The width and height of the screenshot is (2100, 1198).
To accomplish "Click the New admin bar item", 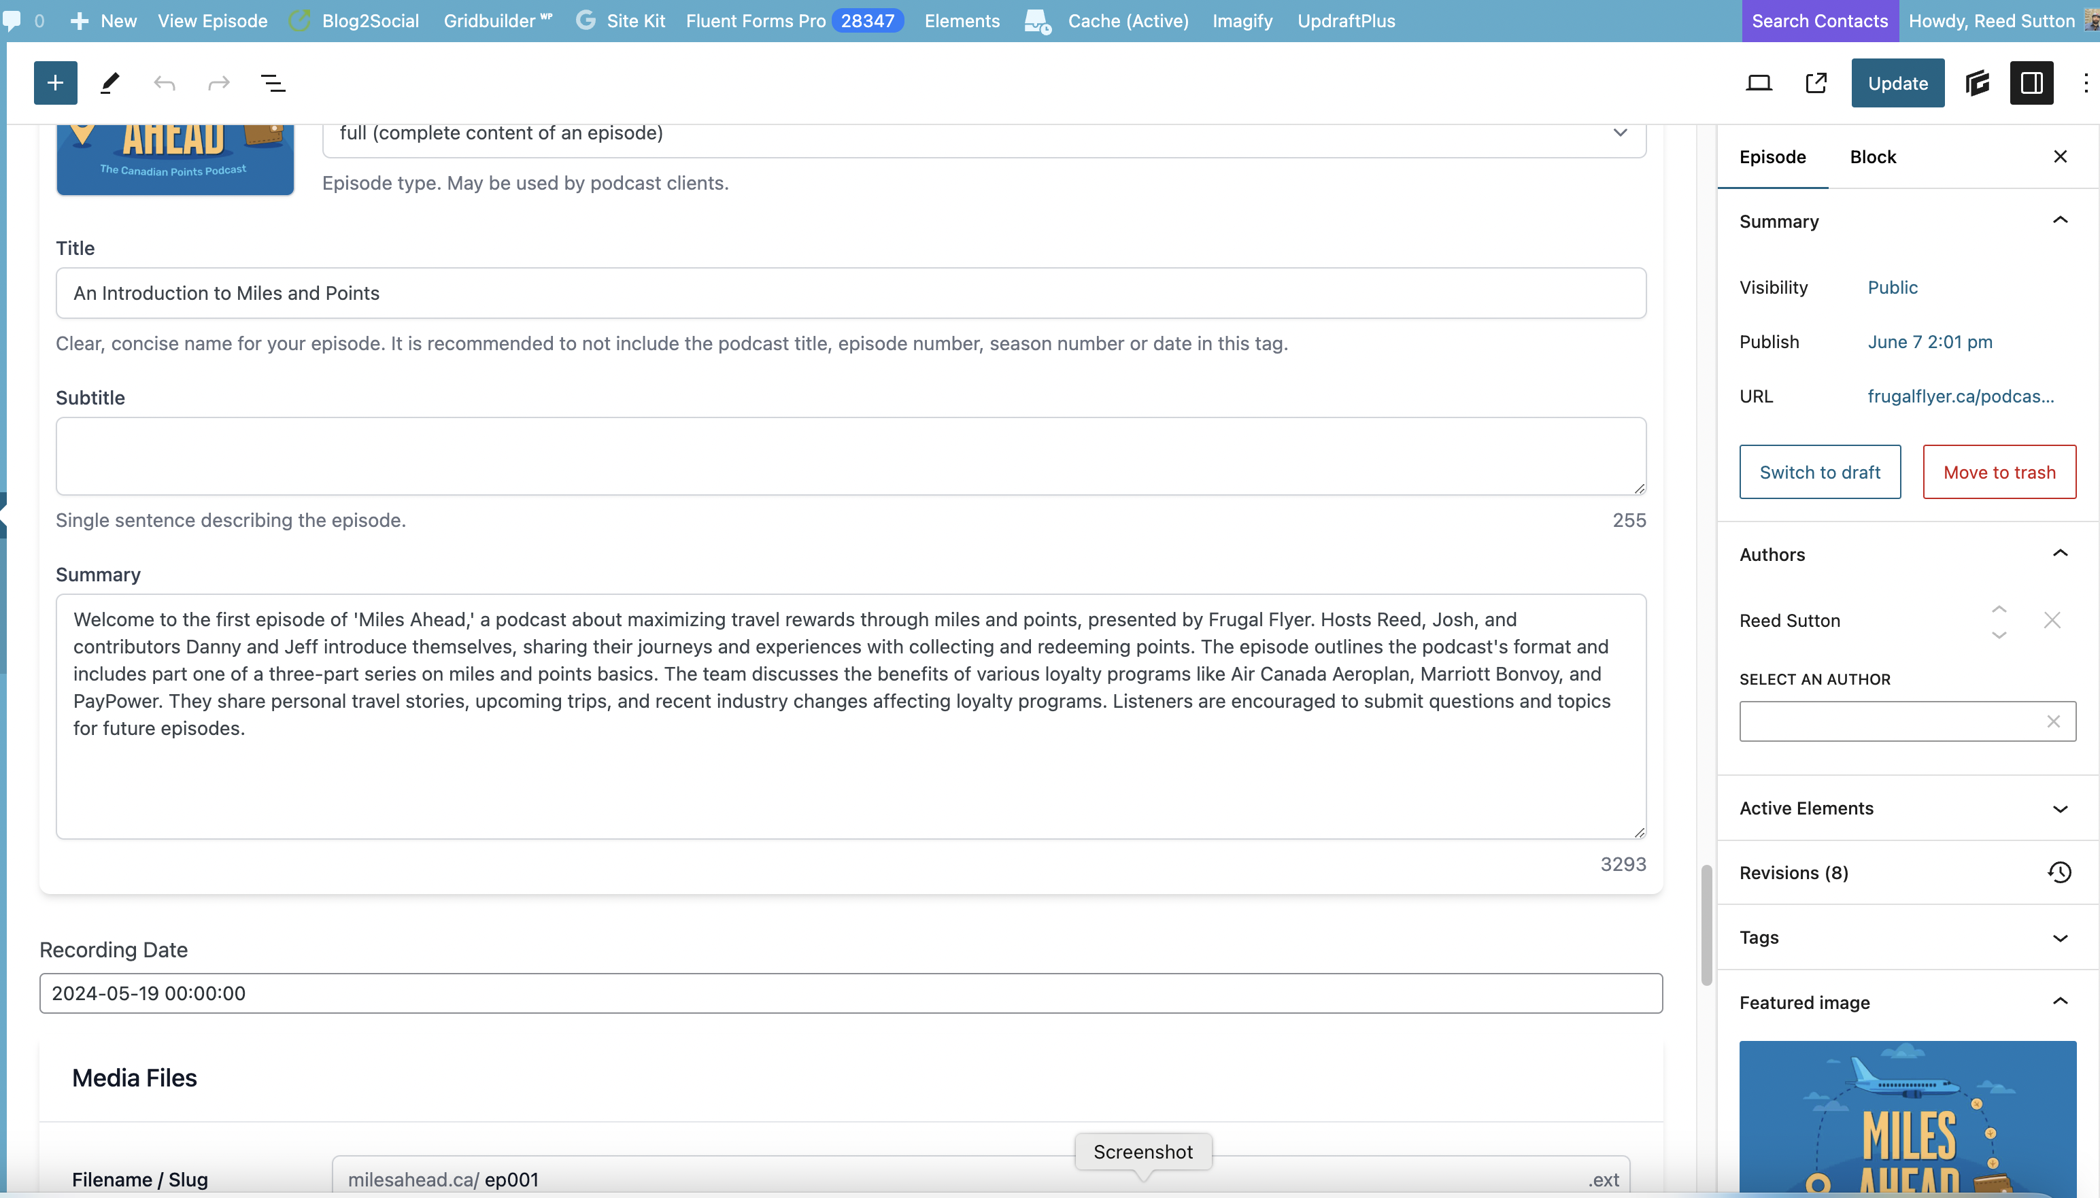I will (x=103, y=20).
